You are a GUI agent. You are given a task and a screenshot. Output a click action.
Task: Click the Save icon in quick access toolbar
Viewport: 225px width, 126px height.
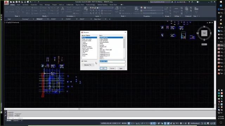[x=17, y=2]
